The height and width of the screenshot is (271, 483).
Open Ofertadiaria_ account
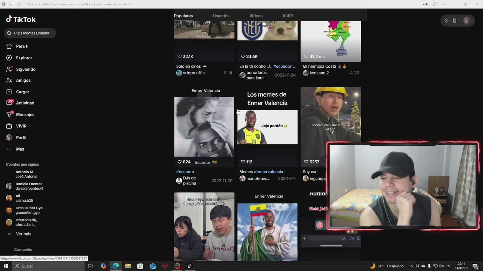click(x=22, y=222)
